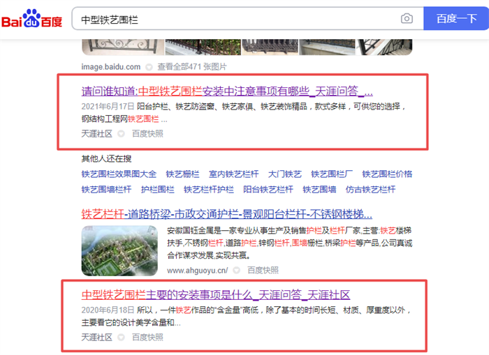Image resolution: width=489 pixels, height=355 pixels.
Task: Select related search 护栏围栏
Action: pos(157,189)
